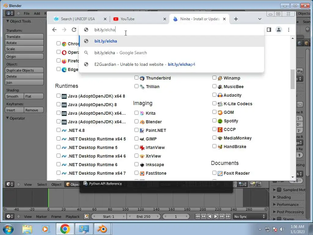The image size is (313, 235).
Task: Click the K-Lite Codecs icon
Action: coord(220,104)
